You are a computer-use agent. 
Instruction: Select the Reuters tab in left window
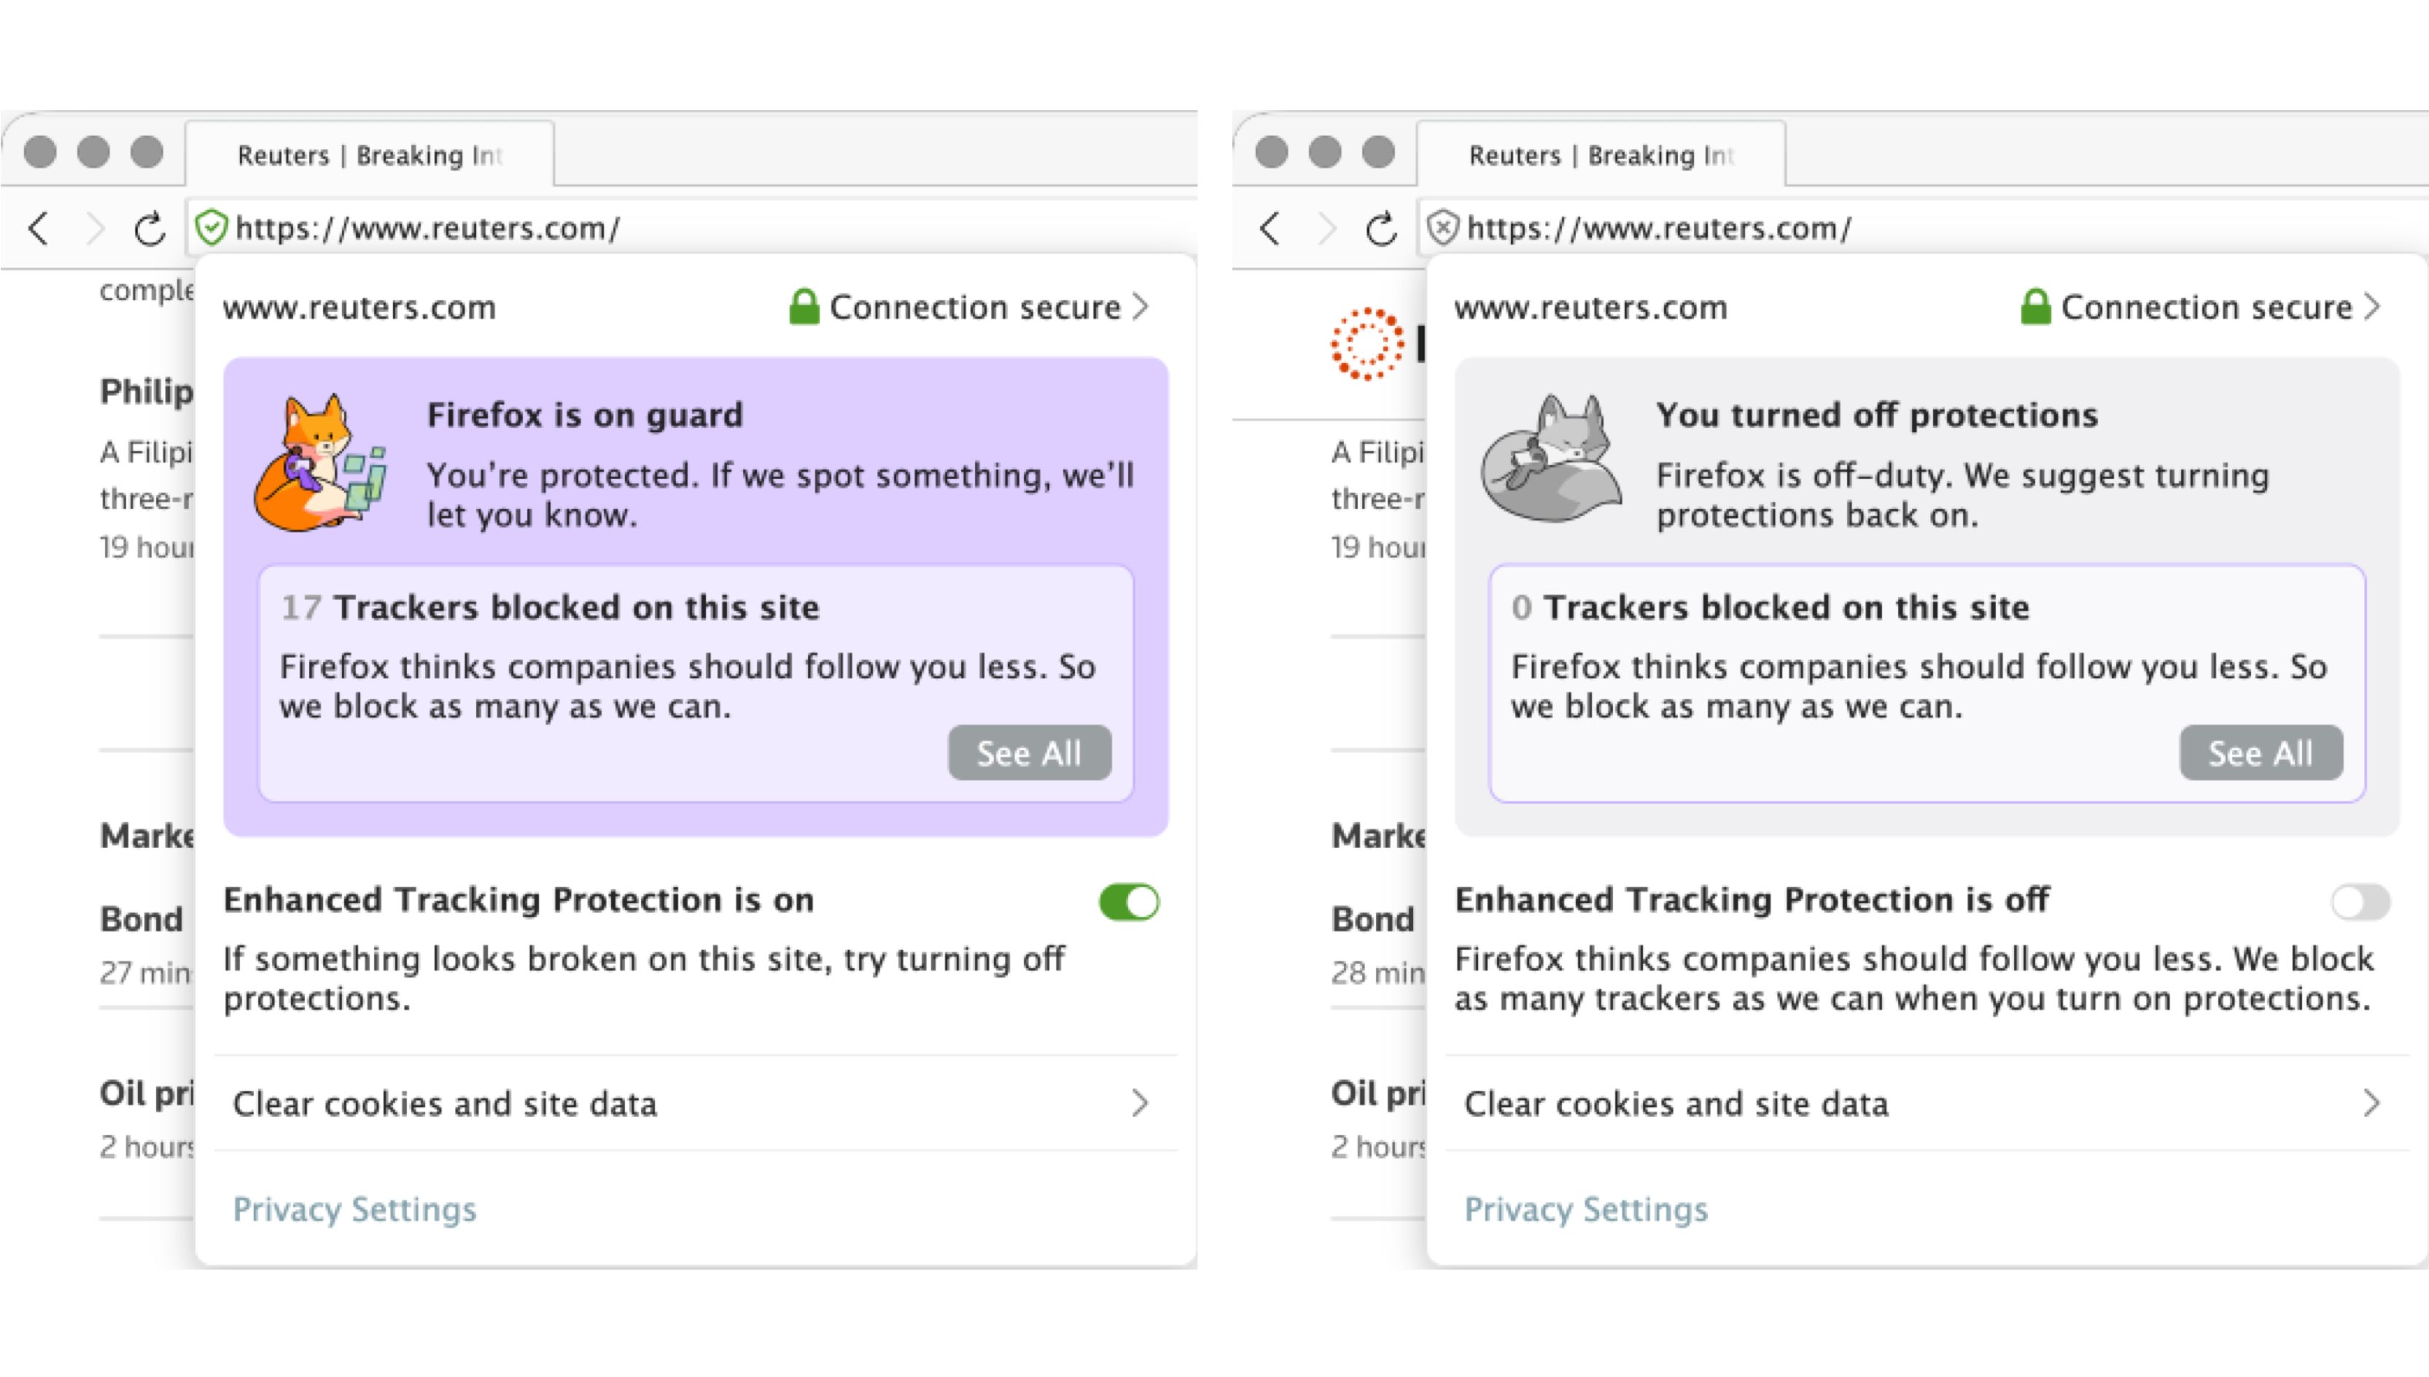click(369, 155)
